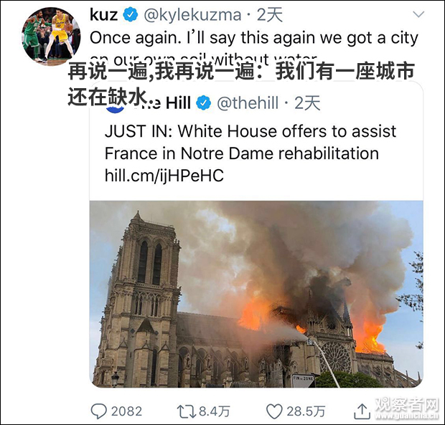Follow the hill.cm/ijHPeHC link
This screenshot has height=425, width=445.
164,176
